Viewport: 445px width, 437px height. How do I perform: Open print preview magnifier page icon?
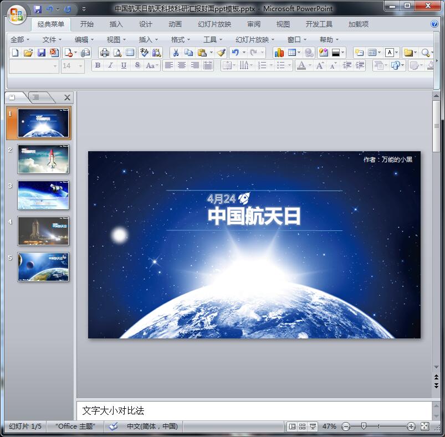pos(117,53)
